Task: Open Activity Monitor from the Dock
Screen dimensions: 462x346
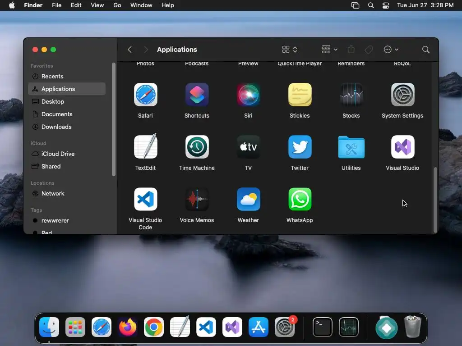Action: tap(349, 327)
